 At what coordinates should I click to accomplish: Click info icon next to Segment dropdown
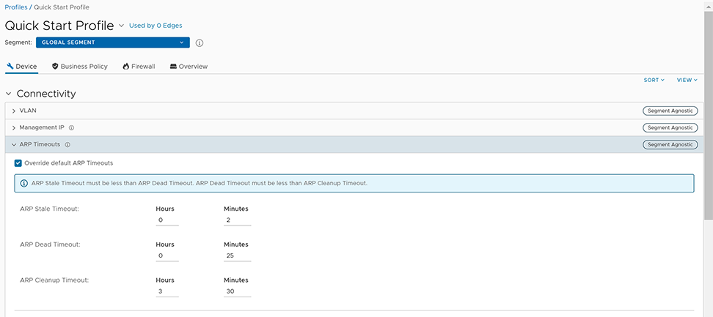pos(200,42)
